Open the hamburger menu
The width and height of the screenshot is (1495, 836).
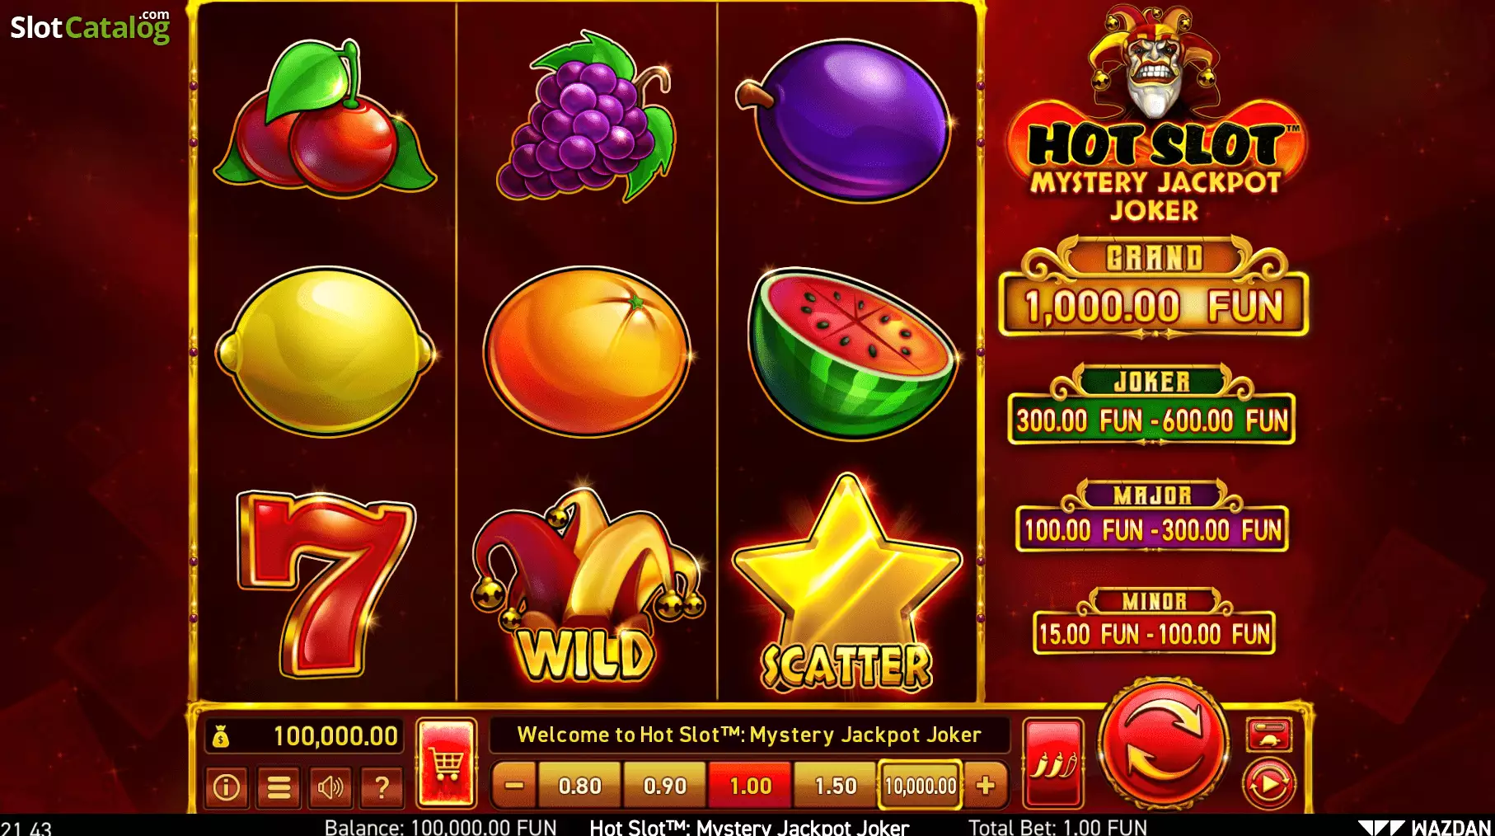point(279,787)
